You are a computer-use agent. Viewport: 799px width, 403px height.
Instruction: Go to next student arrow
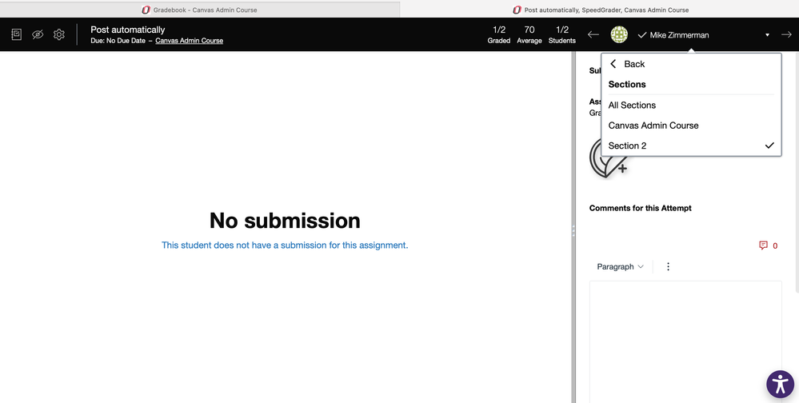786,35
